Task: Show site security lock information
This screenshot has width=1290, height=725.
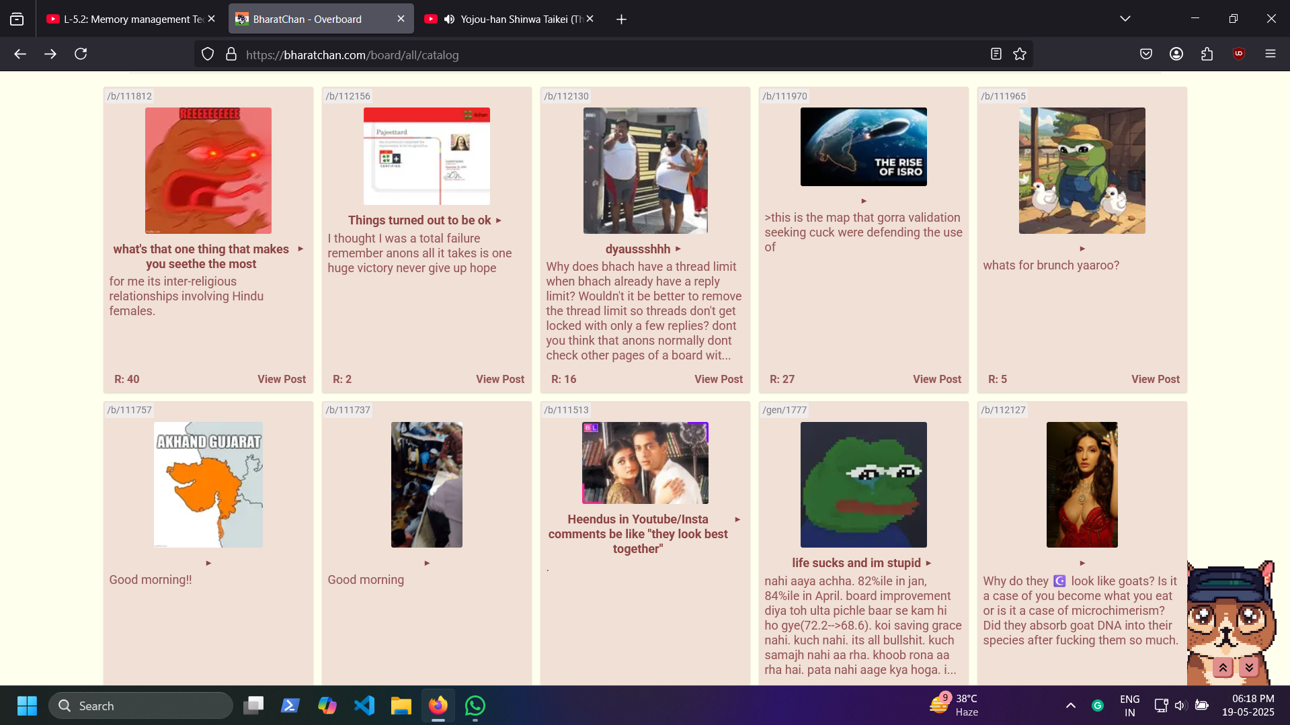Action: [231, 54]
